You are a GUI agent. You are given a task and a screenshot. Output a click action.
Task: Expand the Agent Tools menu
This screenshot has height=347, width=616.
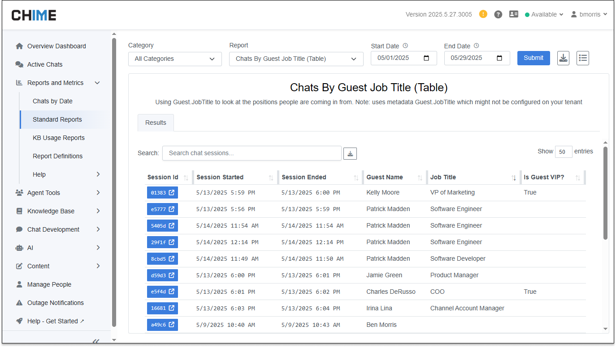(98, 193)
